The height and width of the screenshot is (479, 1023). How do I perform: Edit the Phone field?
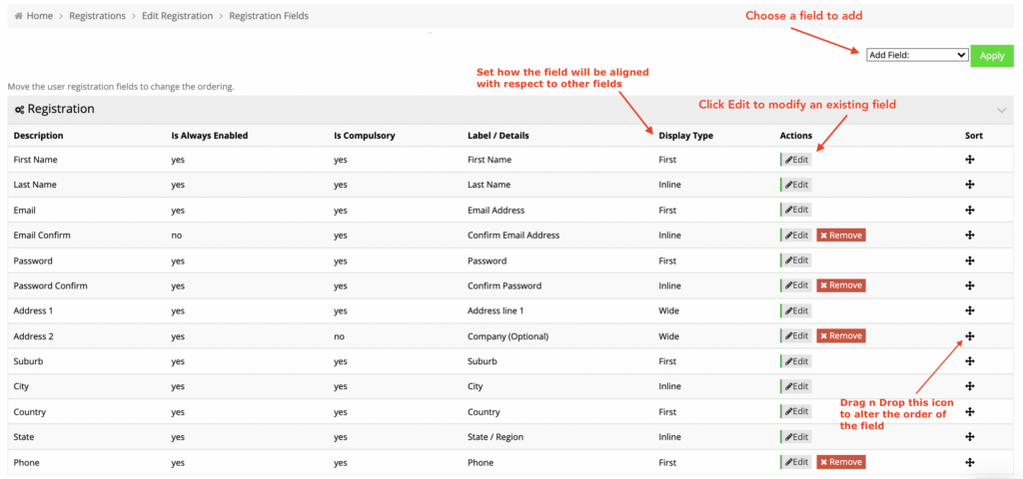[x=796, y=462]
